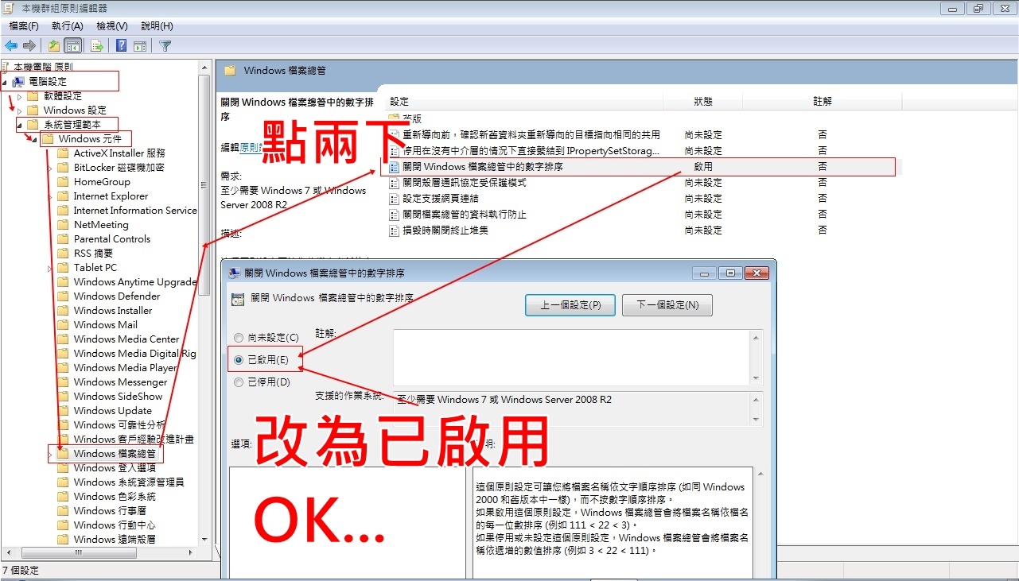
Task: Select the Windows Installer tree item
Action: coord(113,310)
